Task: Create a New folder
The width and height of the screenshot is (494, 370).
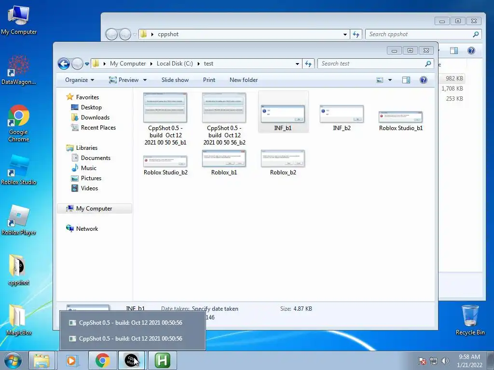Action: [244, 80]
